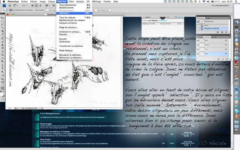Select the Pen tool
Viewport: 240px width, 150px height.
2,65
